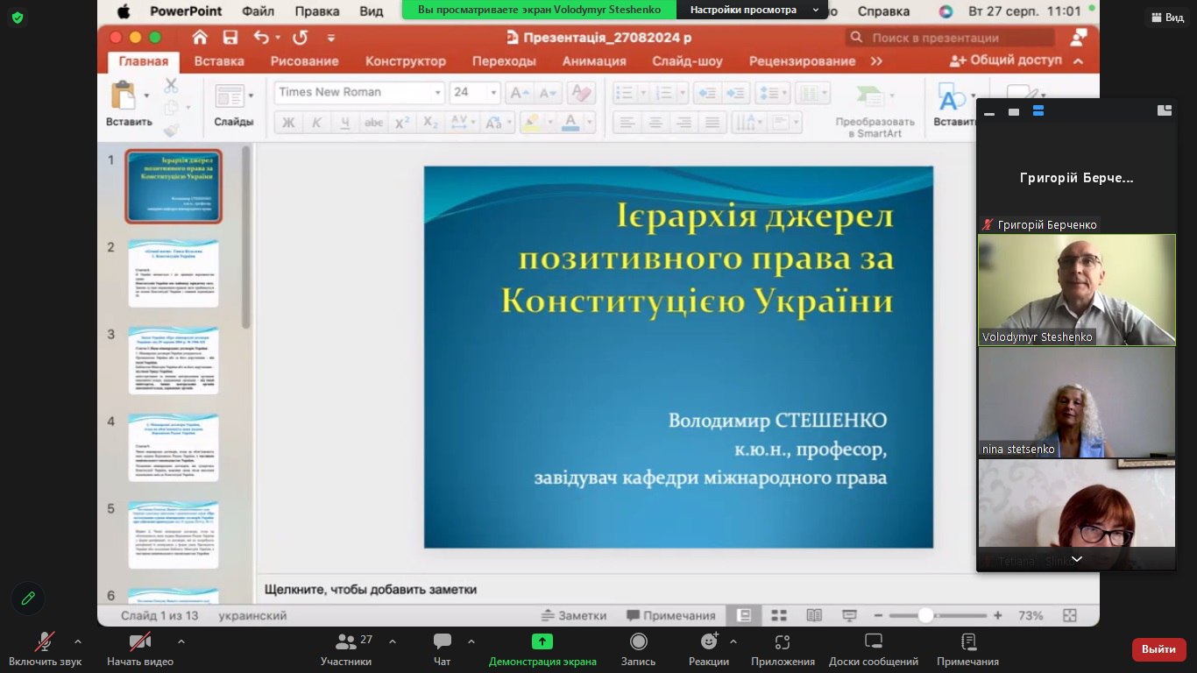Expand the view options dropdown

[816, 11]
